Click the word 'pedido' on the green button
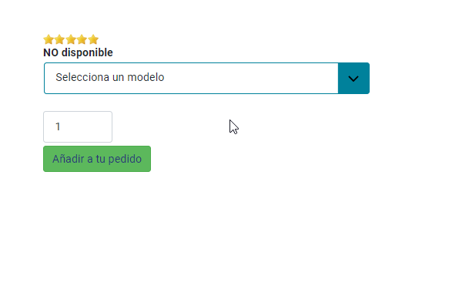This screenshot has height=293, width=469. click(125, 159)
